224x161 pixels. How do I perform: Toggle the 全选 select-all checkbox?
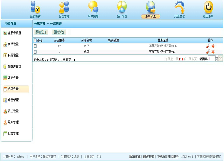[x=35, y=41]
